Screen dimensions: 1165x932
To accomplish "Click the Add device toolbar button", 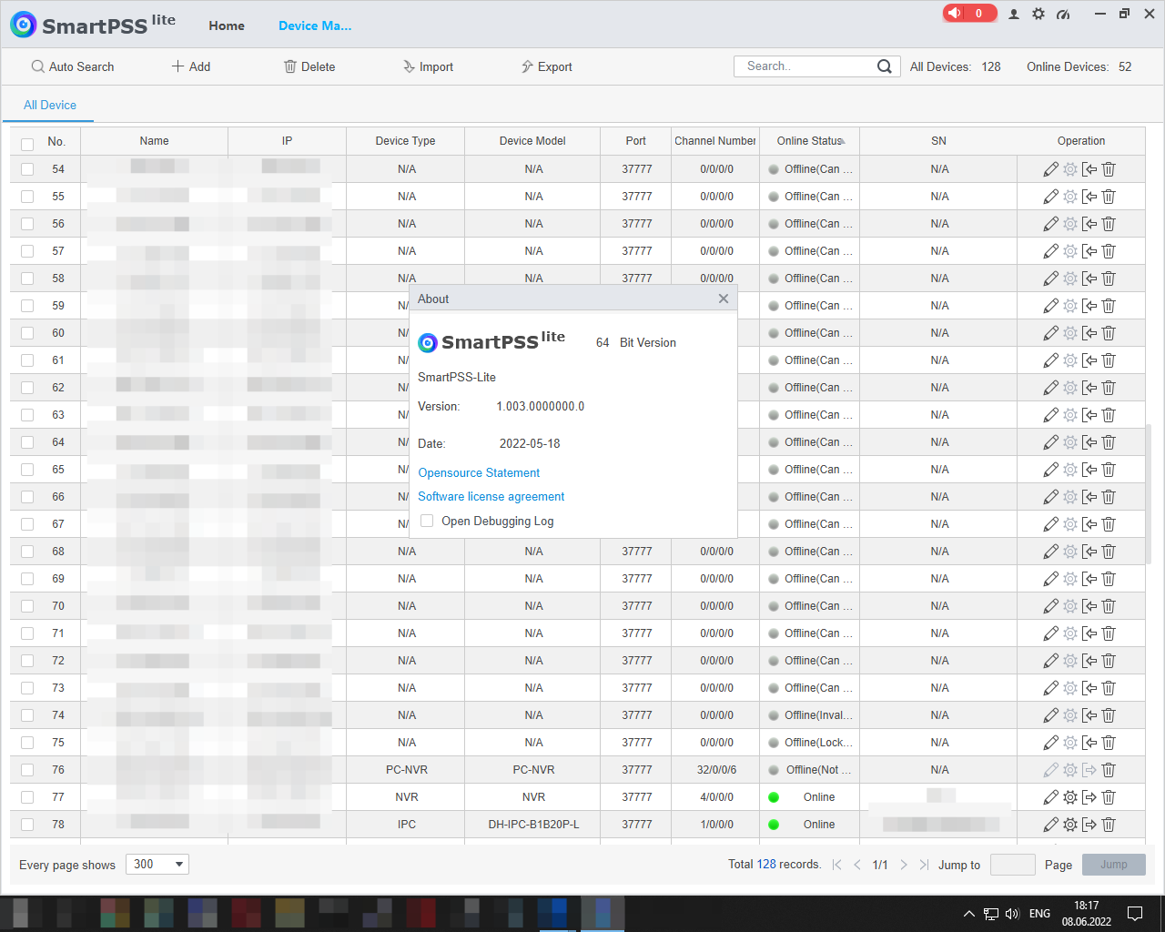I will click(x=191, y=66).
